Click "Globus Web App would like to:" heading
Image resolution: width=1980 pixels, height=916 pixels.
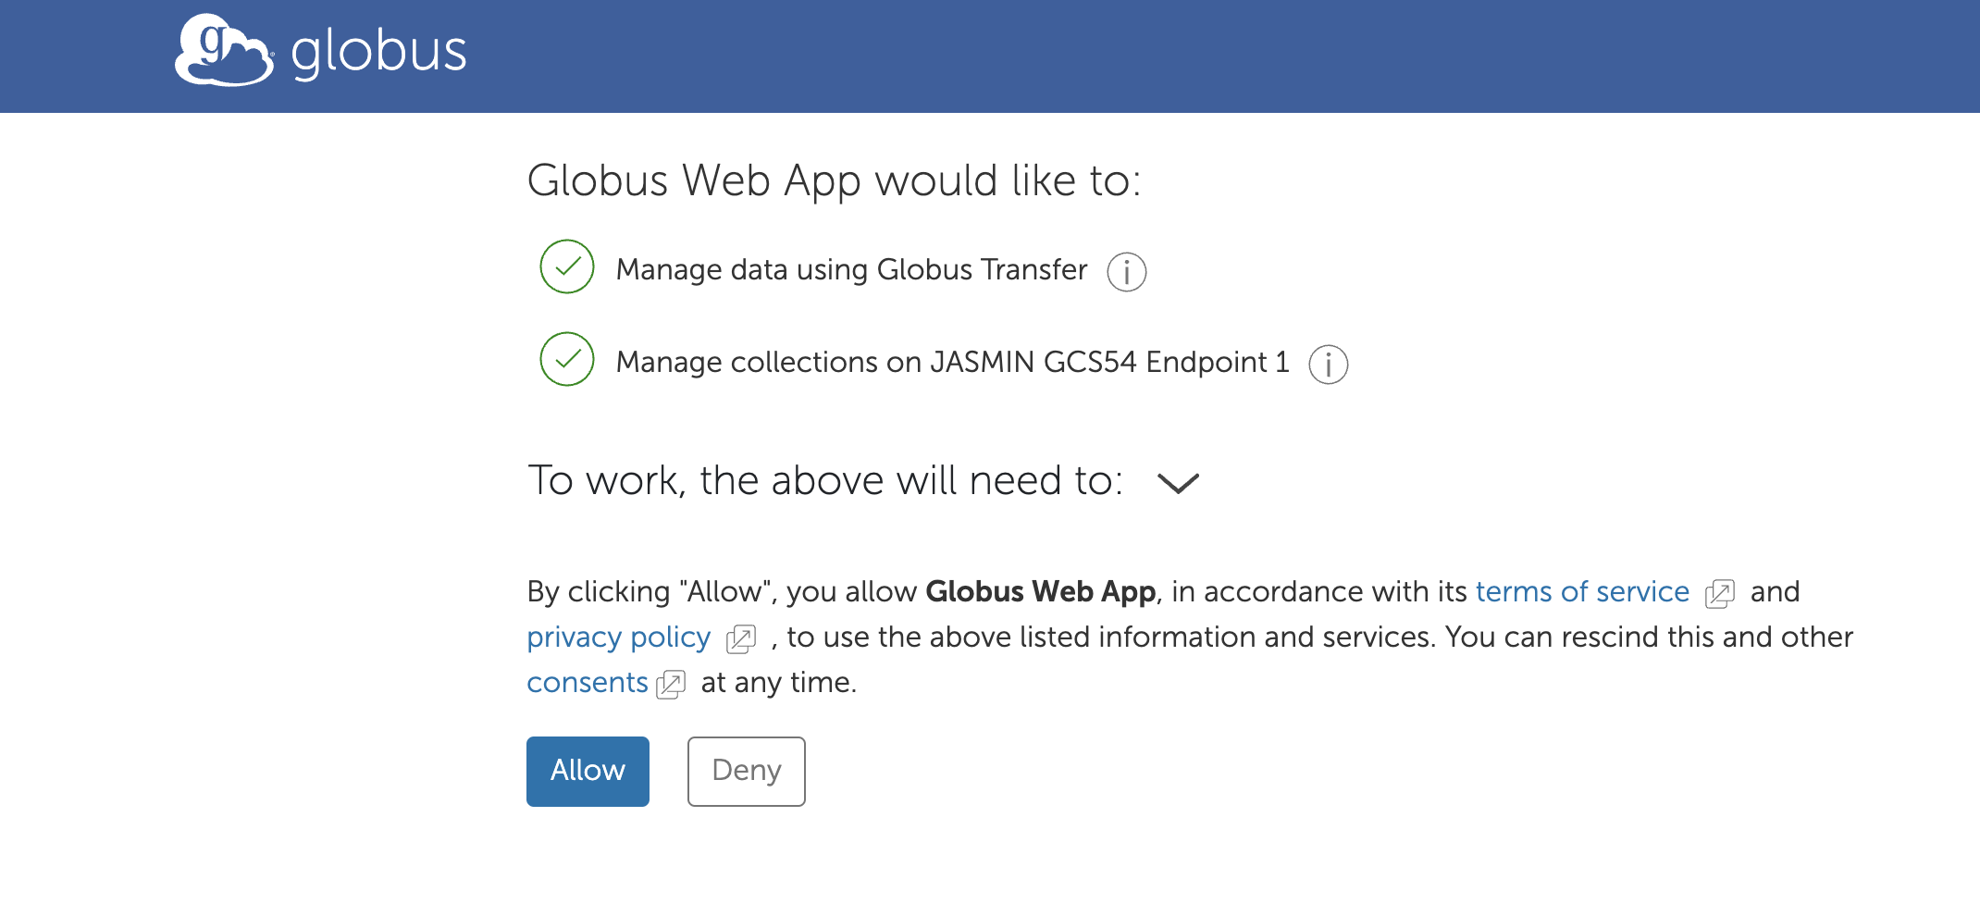point(834,180)
